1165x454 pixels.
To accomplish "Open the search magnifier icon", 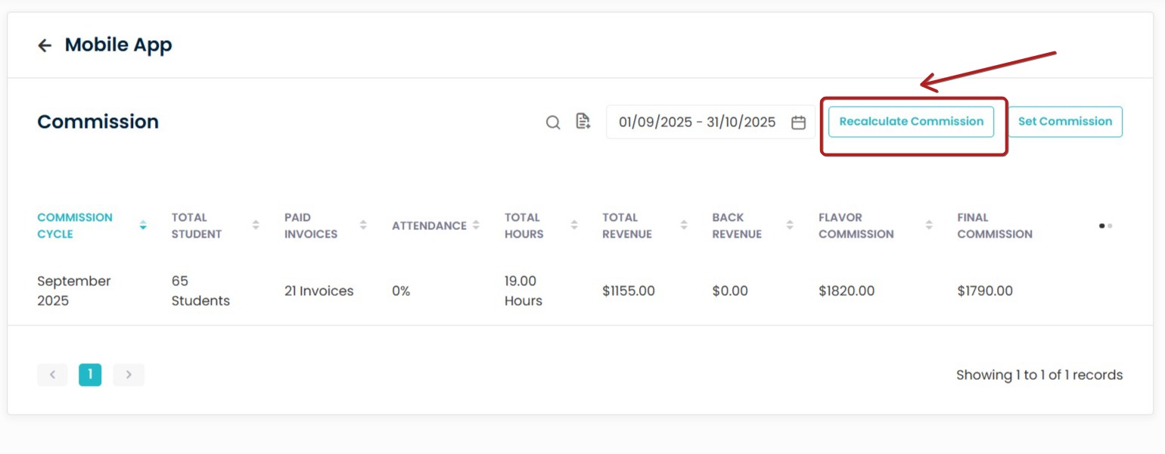I will point(553,123).
